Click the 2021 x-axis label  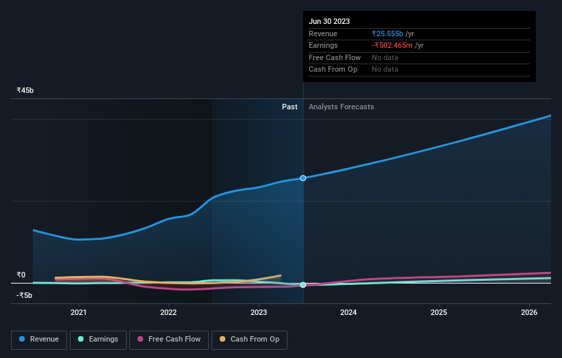79,313
